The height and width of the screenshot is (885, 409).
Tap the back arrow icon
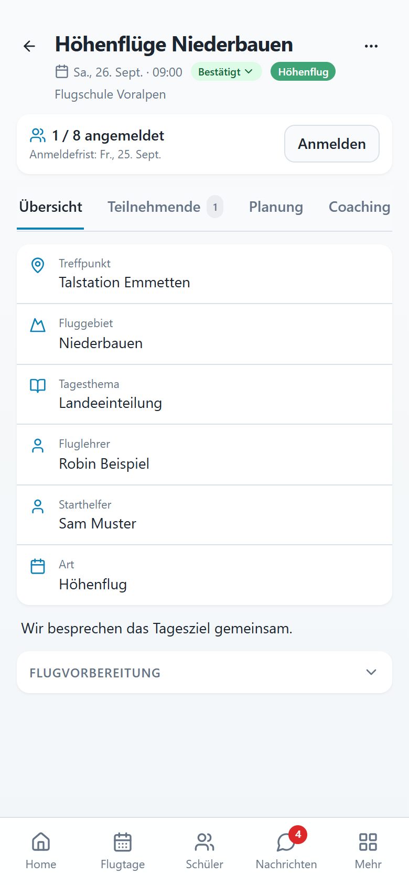click(29, 46)
